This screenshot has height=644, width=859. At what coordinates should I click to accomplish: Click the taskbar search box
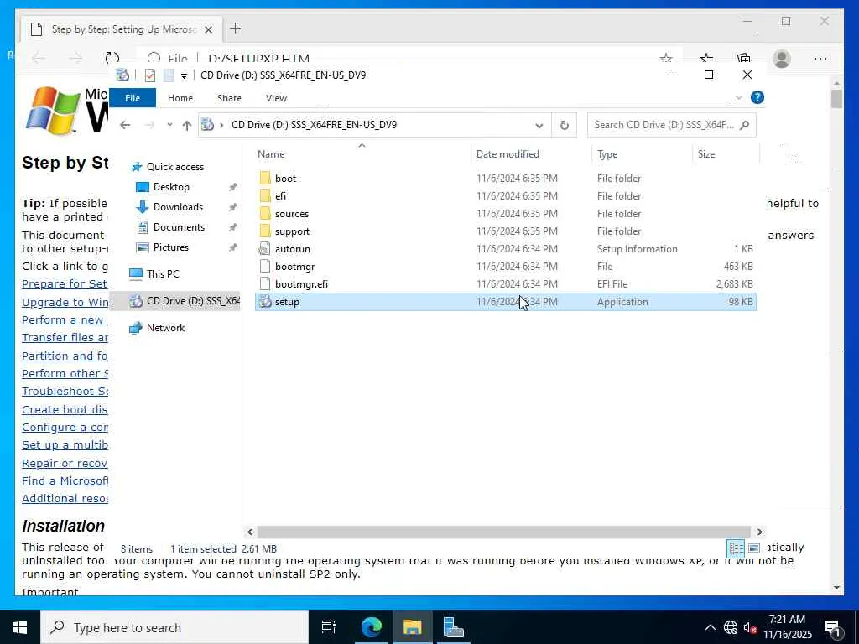pyautogui.click(x=174, y=627)
